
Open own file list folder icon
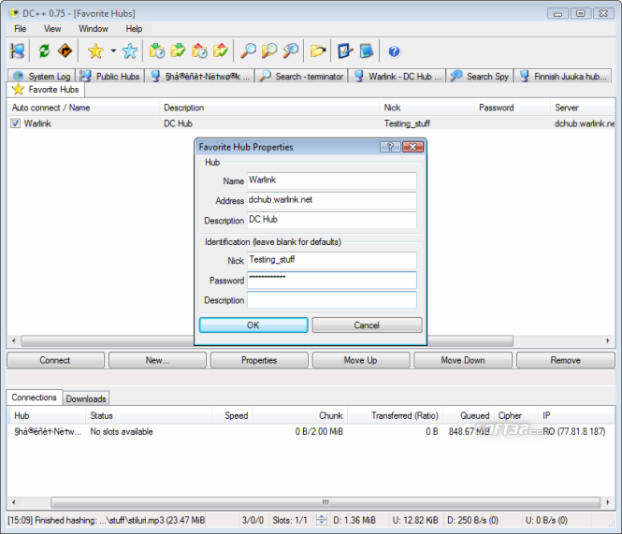318,51
